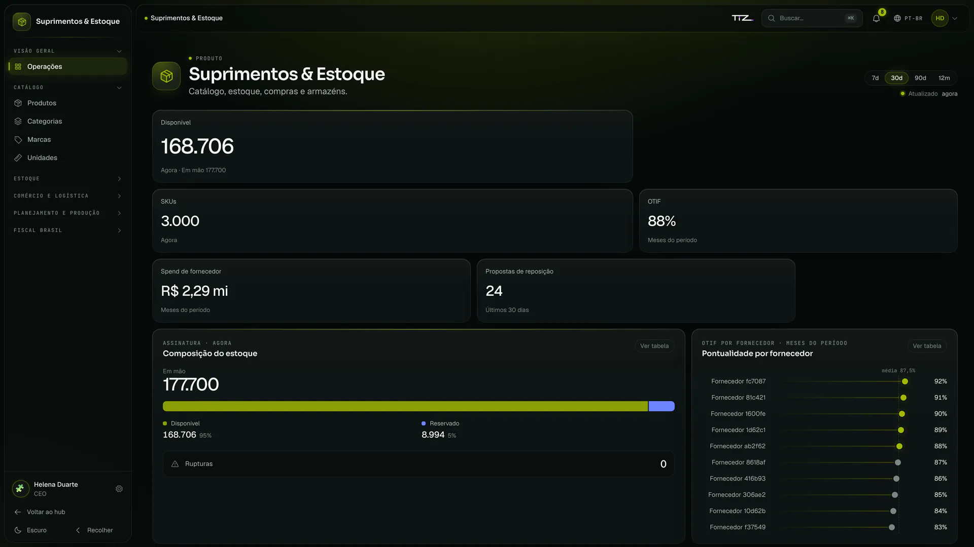Screen dimensions: 974x547
Task: Click the Propostas de reposição card
Action: click(x=636, y=291)
